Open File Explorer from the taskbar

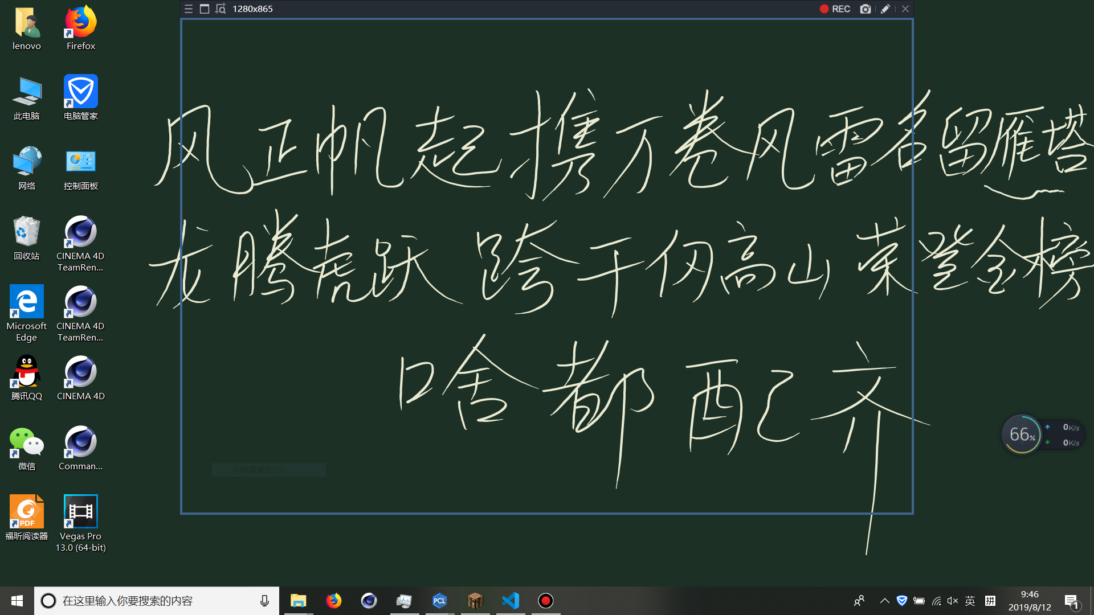[298, 601]
